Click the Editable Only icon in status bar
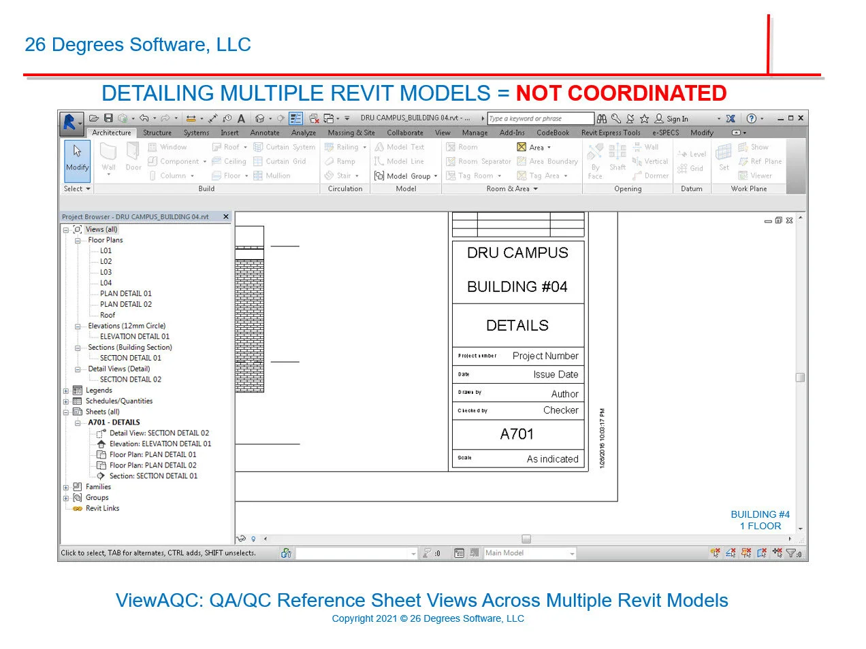 pyautogui.click(x=427, y=554)
